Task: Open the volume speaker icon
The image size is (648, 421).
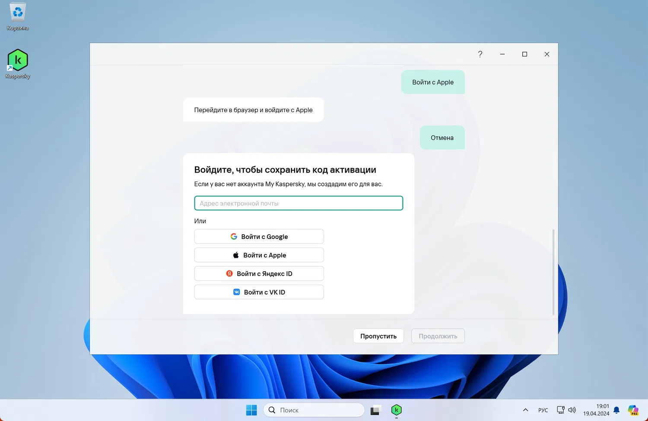Action: pos(572,410)
